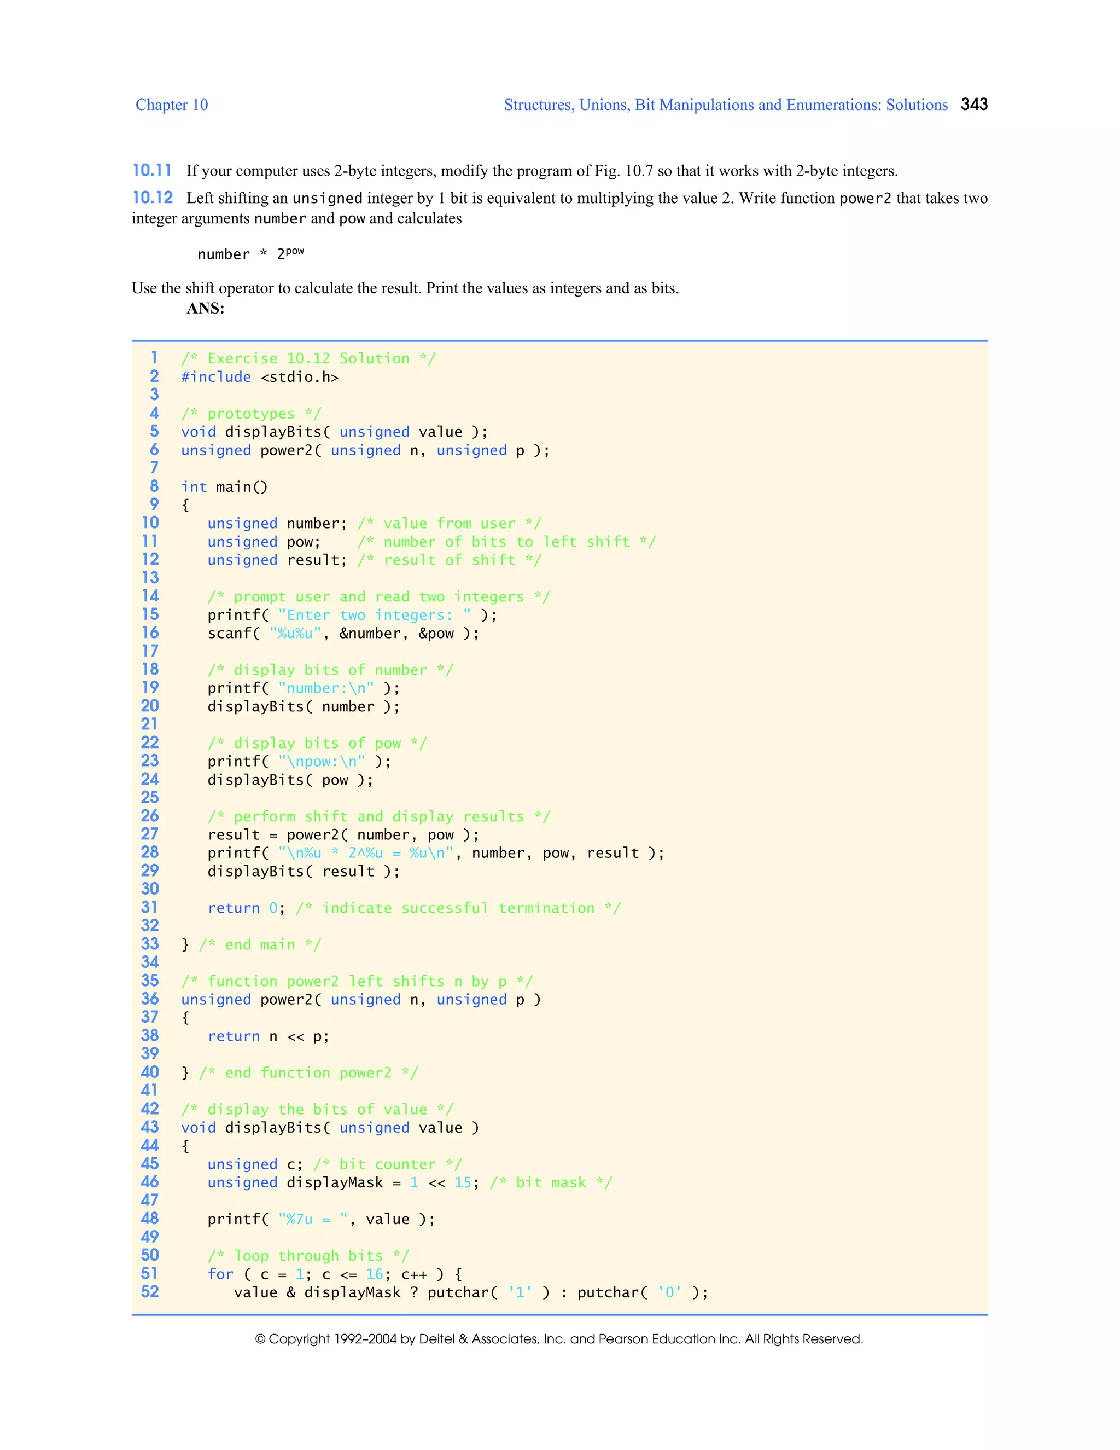1120x1450 pixels.
Task: Click exercise number 10.11
Action: tap(152, 171)
